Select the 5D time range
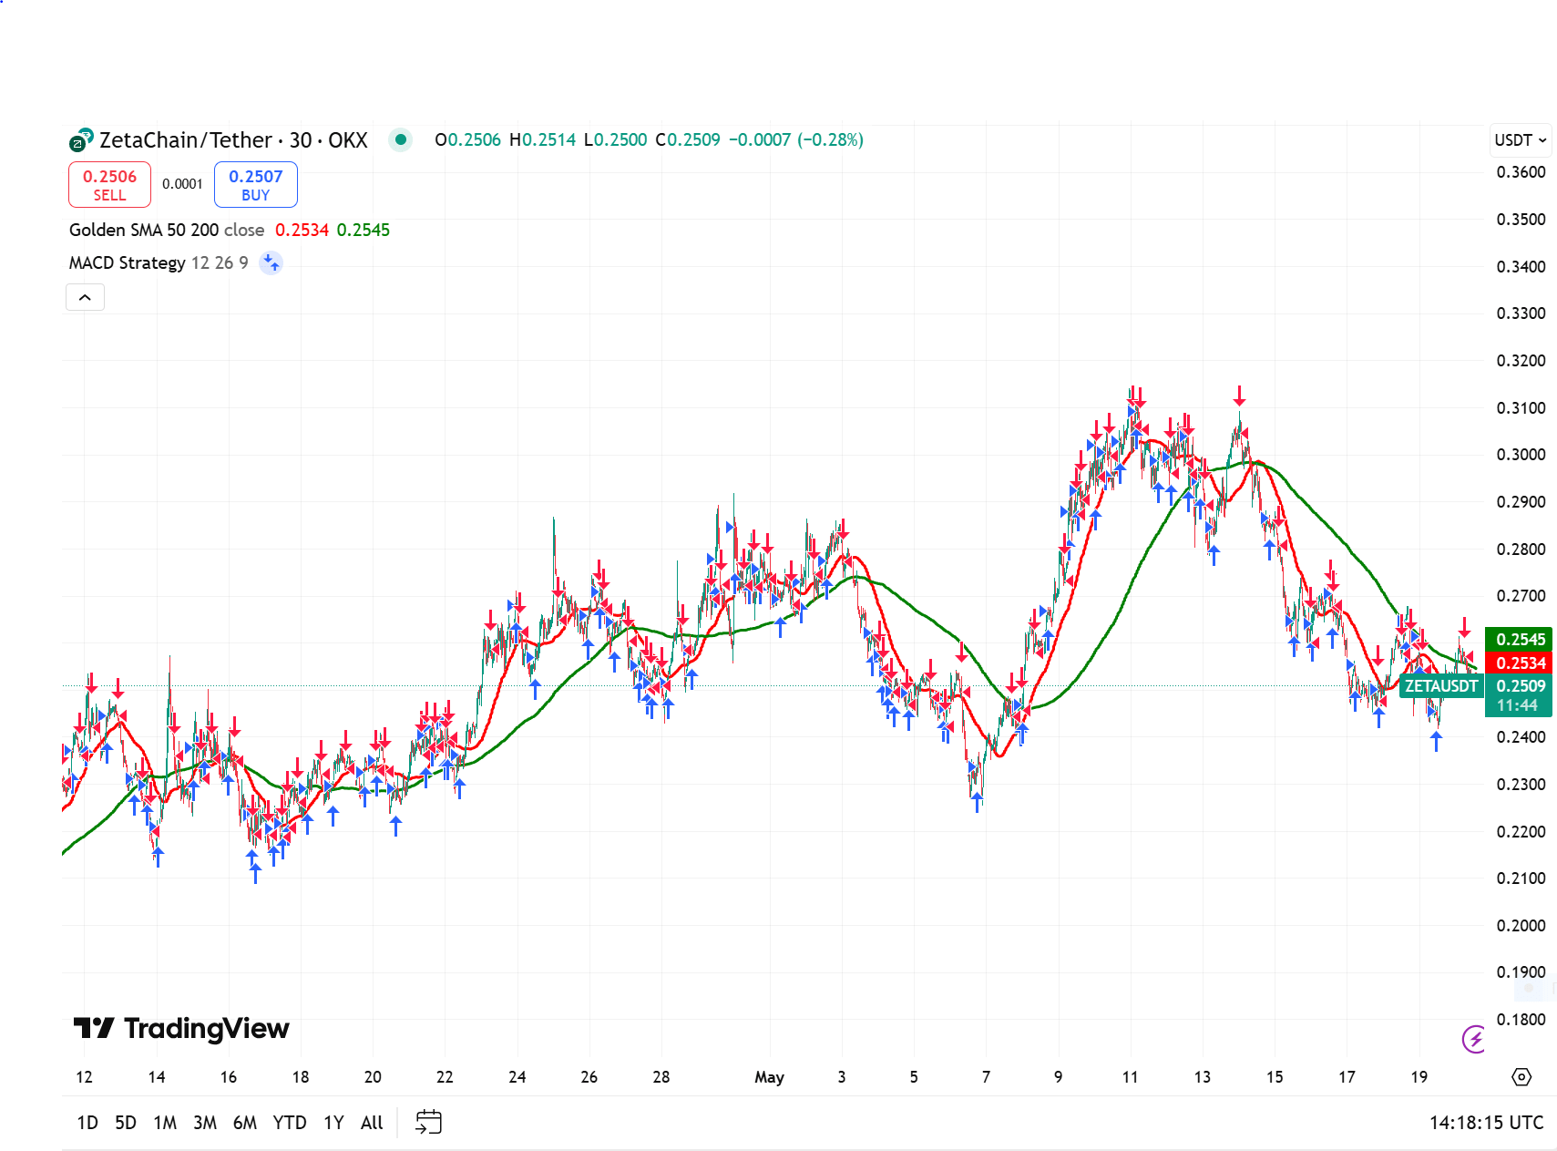 click(126, 1123)
